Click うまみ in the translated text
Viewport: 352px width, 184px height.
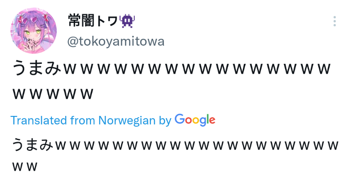click(33, 144)
